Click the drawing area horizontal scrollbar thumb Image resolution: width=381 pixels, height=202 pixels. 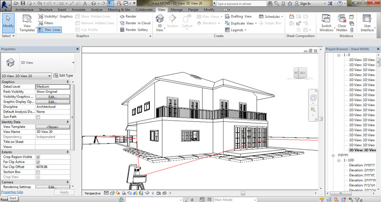(x=243, y=193)
